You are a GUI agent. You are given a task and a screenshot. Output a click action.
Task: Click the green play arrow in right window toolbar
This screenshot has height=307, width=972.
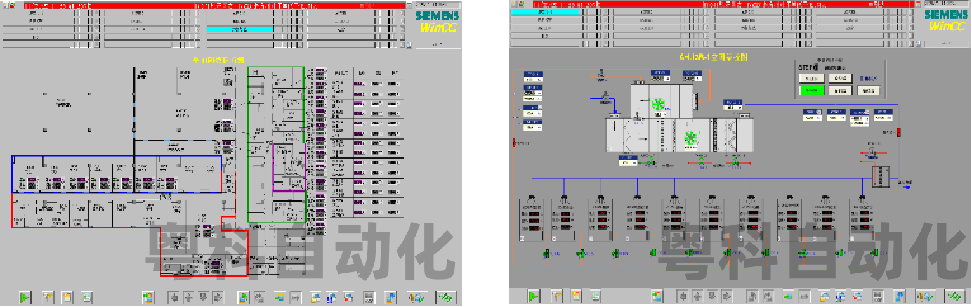click(534, 296)
